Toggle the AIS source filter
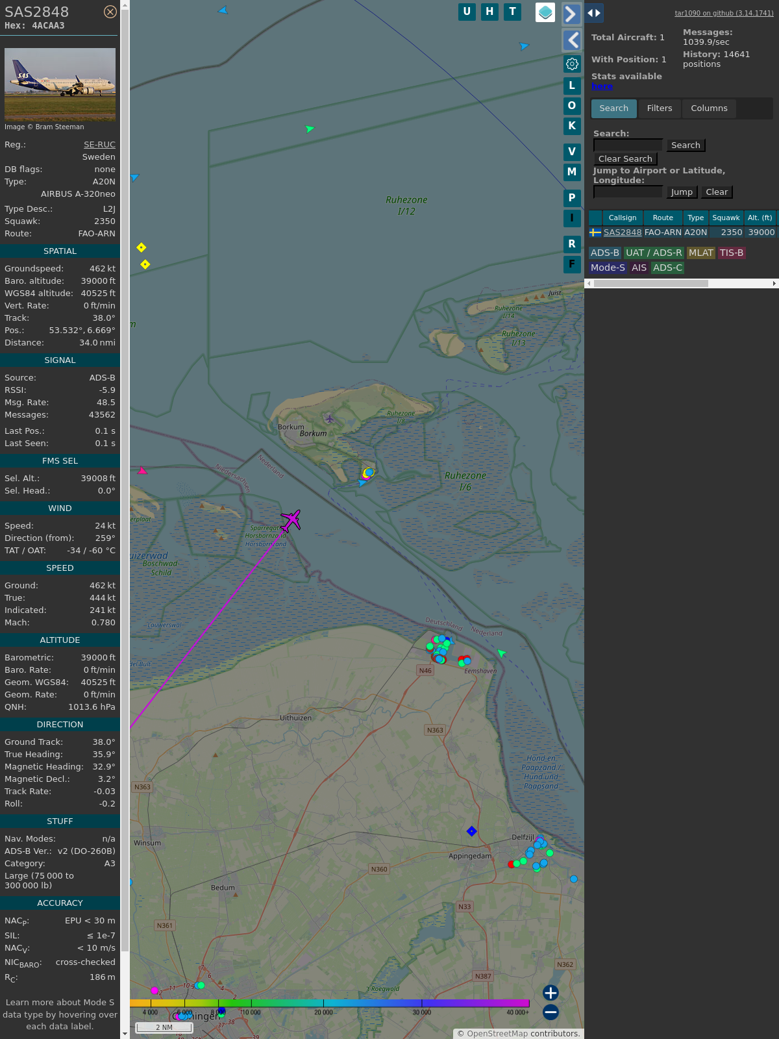The image size is (779, 1039). coord(639,268)
